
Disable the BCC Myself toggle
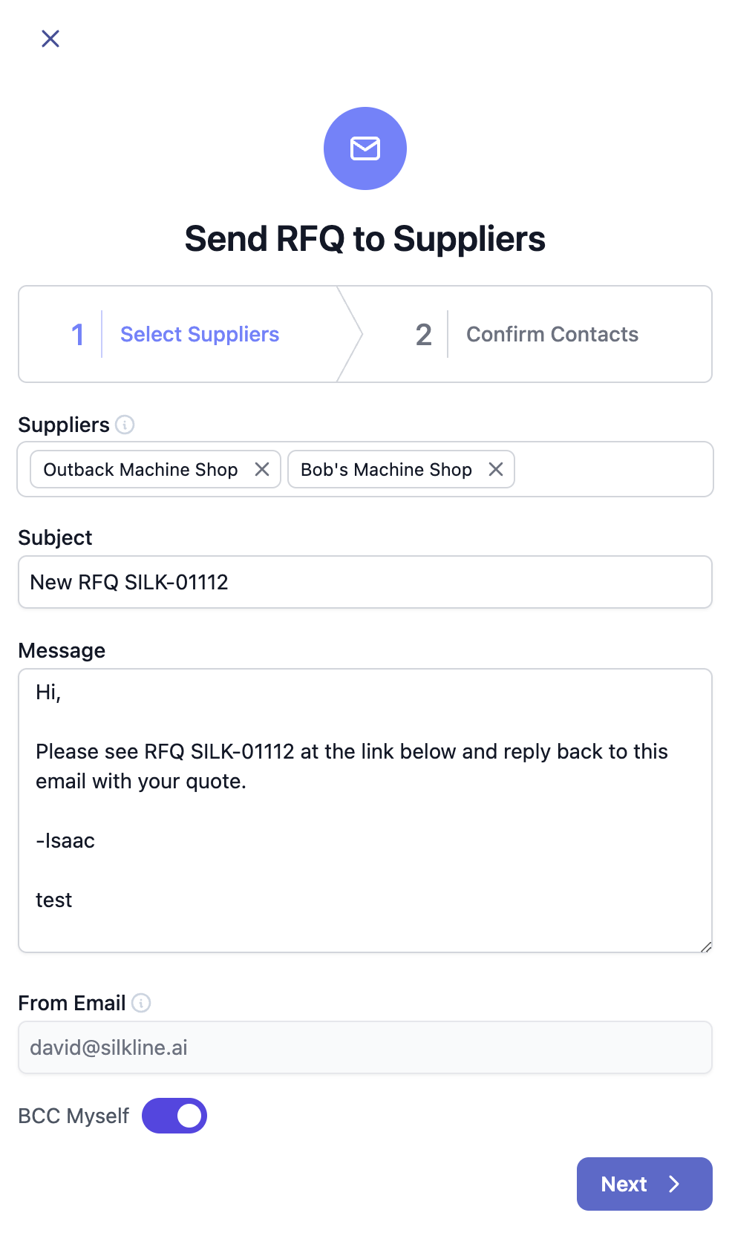pos(174,1116)
